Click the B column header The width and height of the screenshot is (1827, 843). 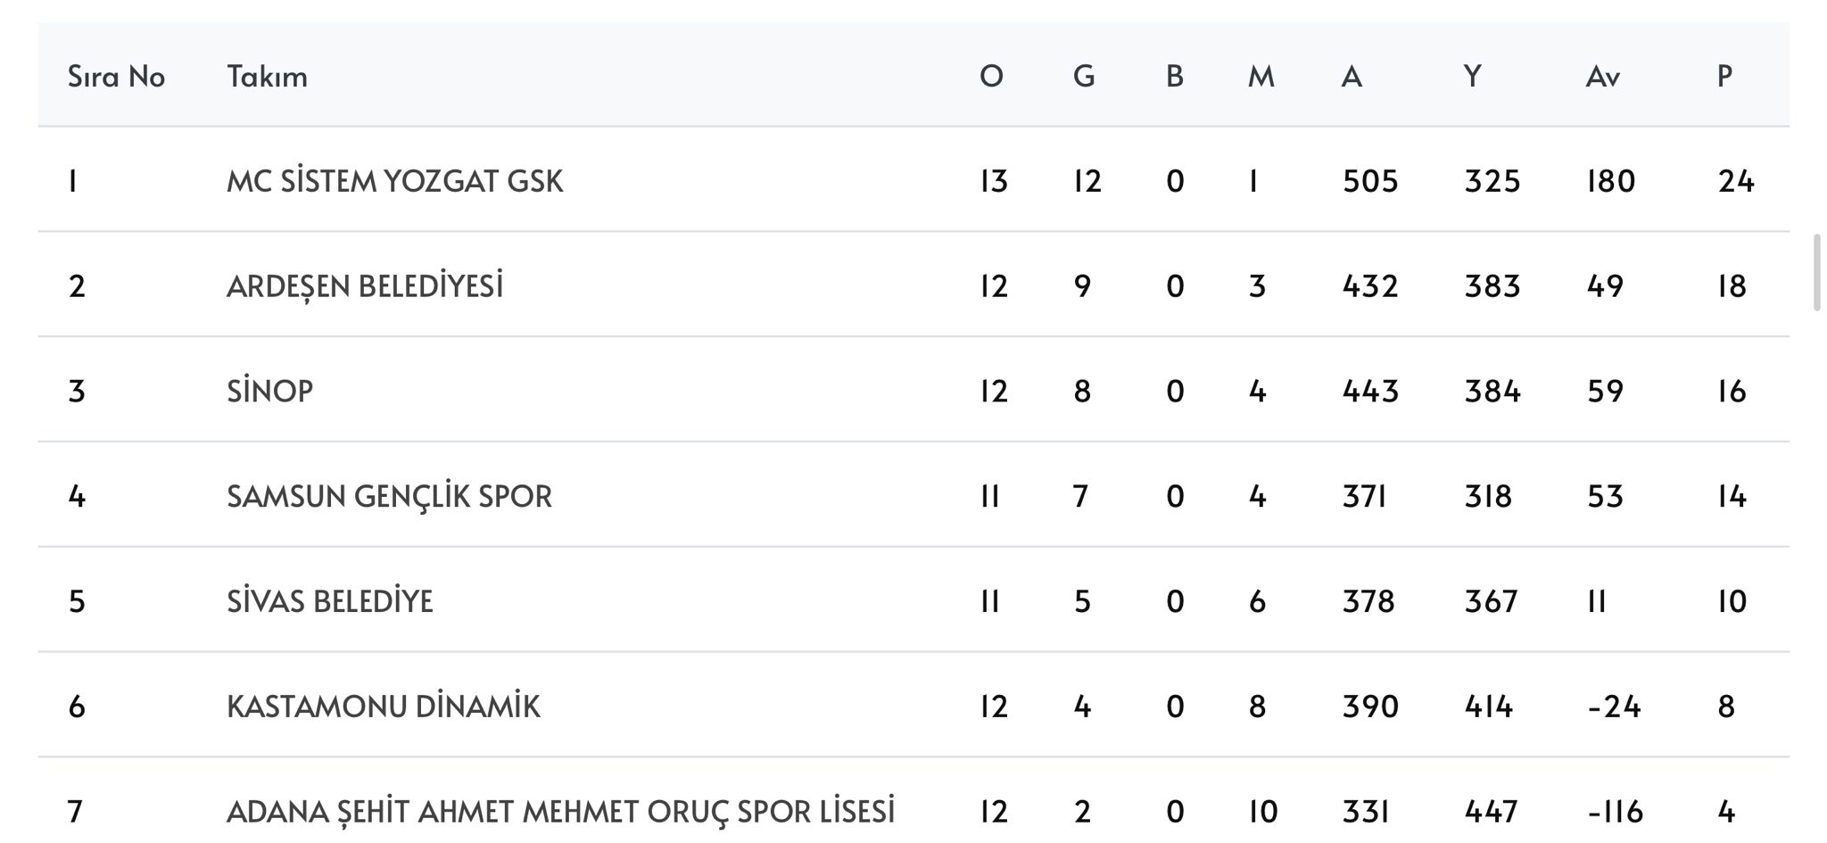1175,77
